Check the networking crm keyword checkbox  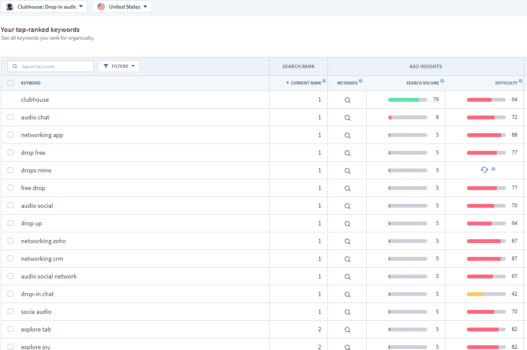[x=11, y=259]
